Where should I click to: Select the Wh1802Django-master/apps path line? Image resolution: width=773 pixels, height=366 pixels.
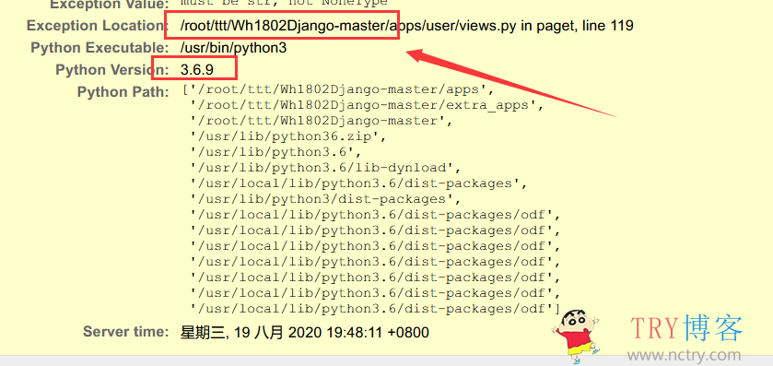pos(338,89)
